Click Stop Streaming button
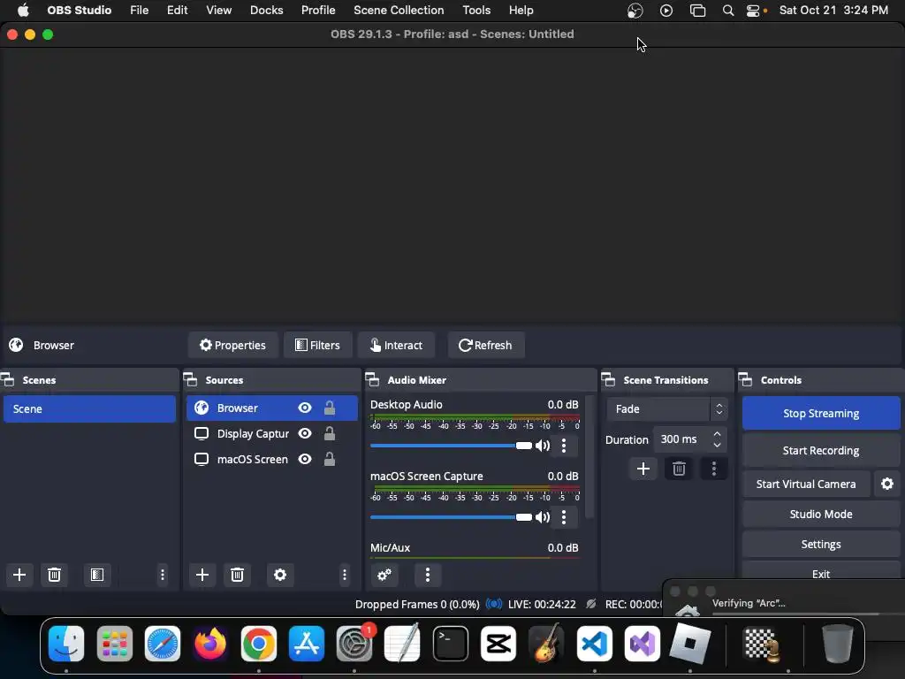Screen dimensions: 905x679 [821, 414]
